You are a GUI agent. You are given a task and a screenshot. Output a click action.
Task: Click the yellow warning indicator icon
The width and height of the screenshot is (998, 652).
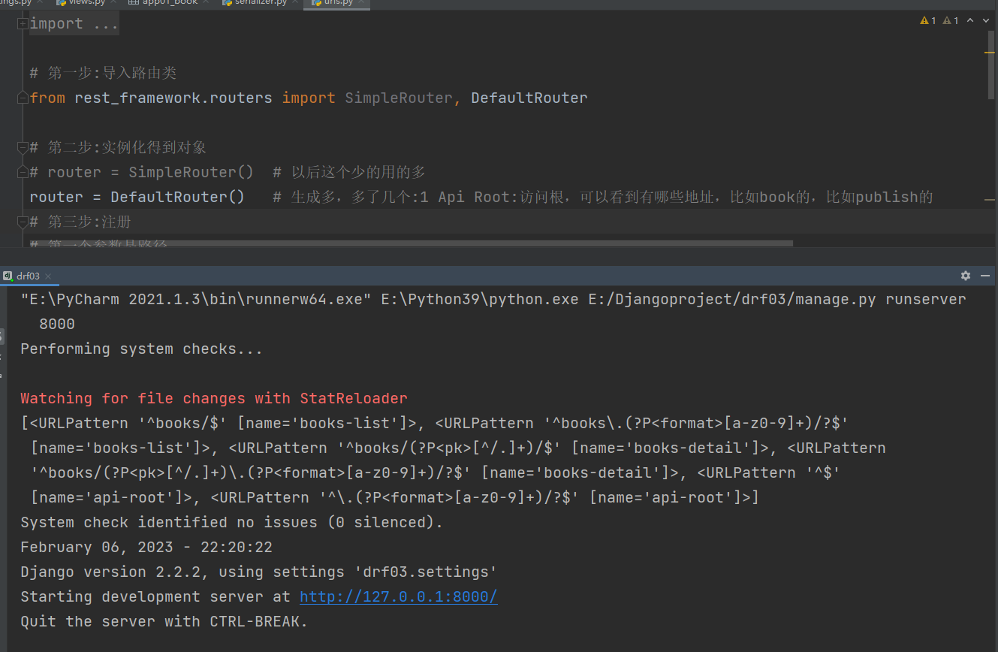[x=924, y=21]
